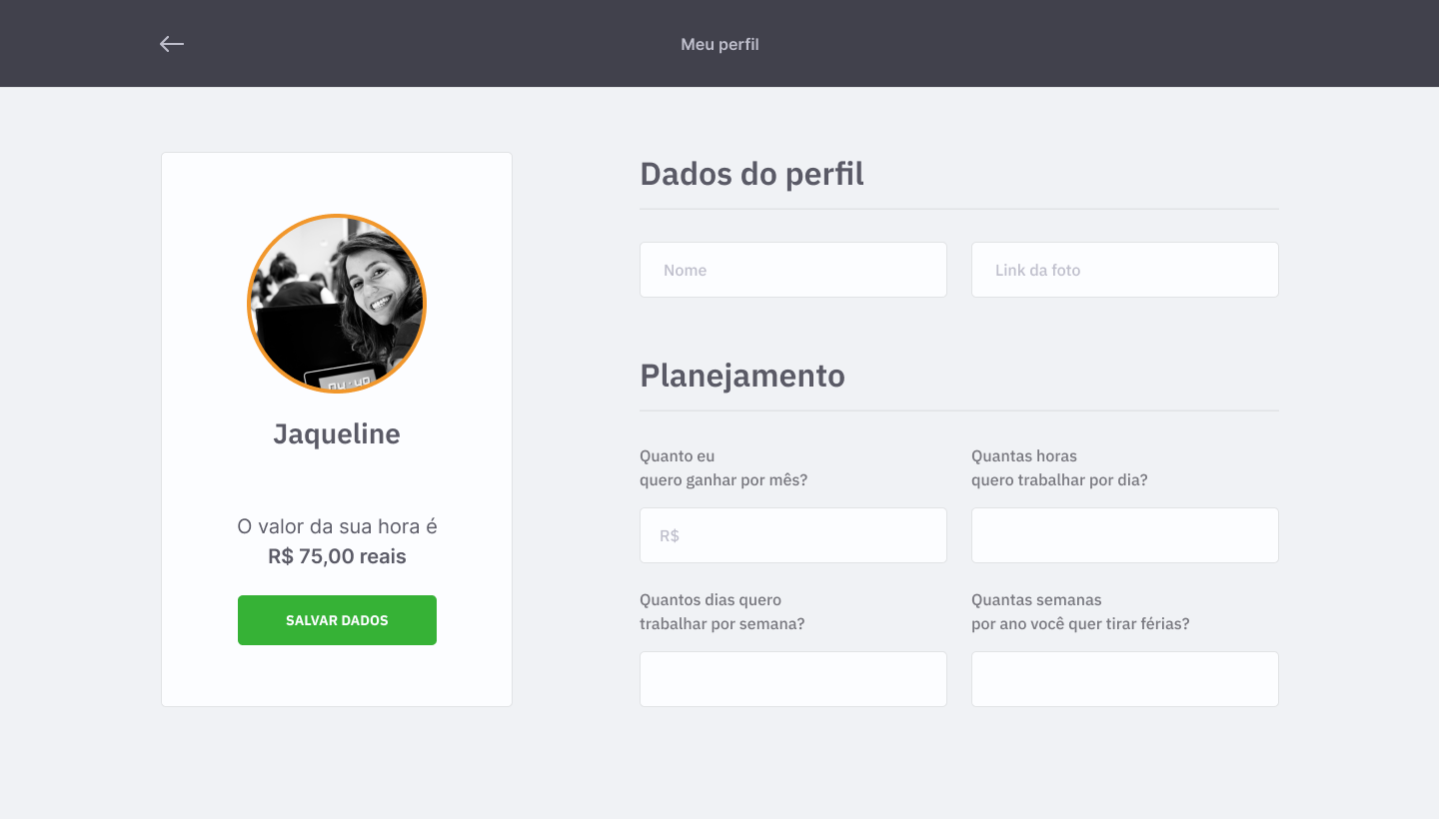This screenshot has height=819, width=1439.
Task: Click the Dados do perfil heading
Action: pyautogui.click(x=751, y=174)
